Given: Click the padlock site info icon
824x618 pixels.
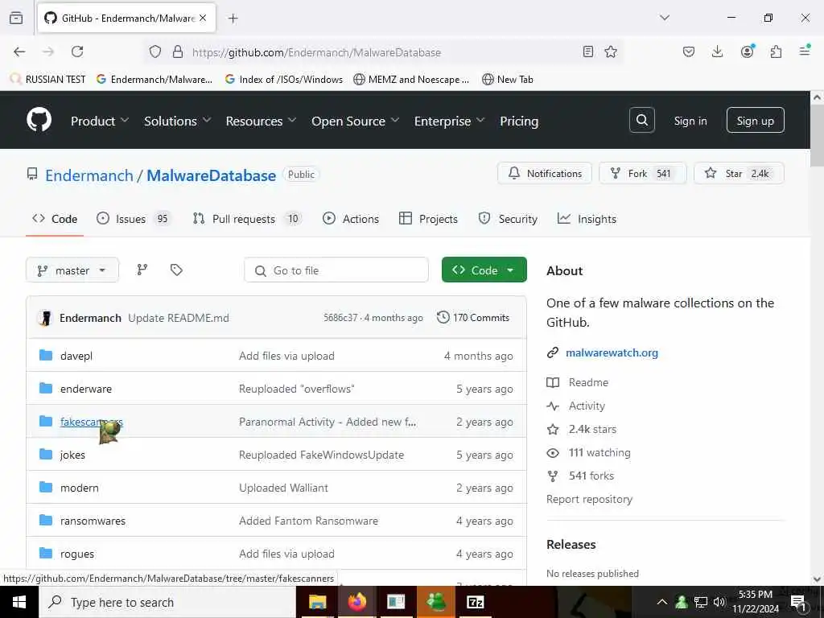Looking at the screenshot, I should click(x=178, y=51).
